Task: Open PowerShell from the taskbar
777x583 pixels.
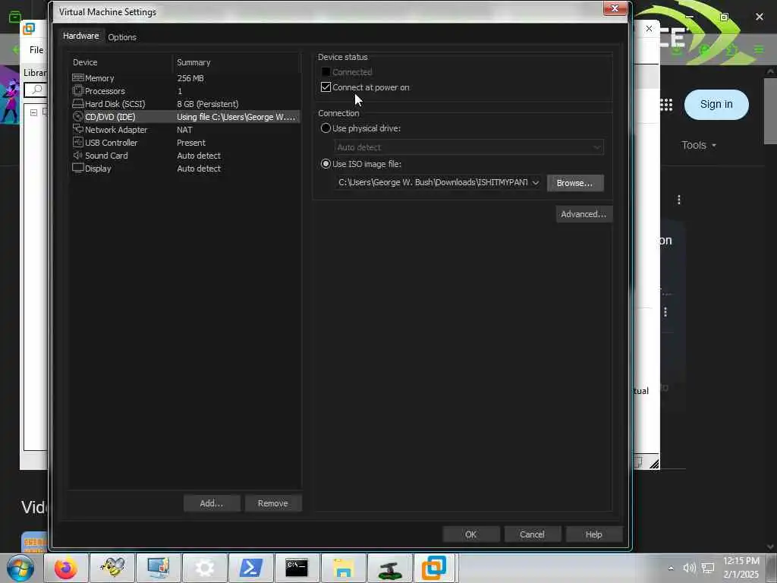Action: tap(250, 568)
